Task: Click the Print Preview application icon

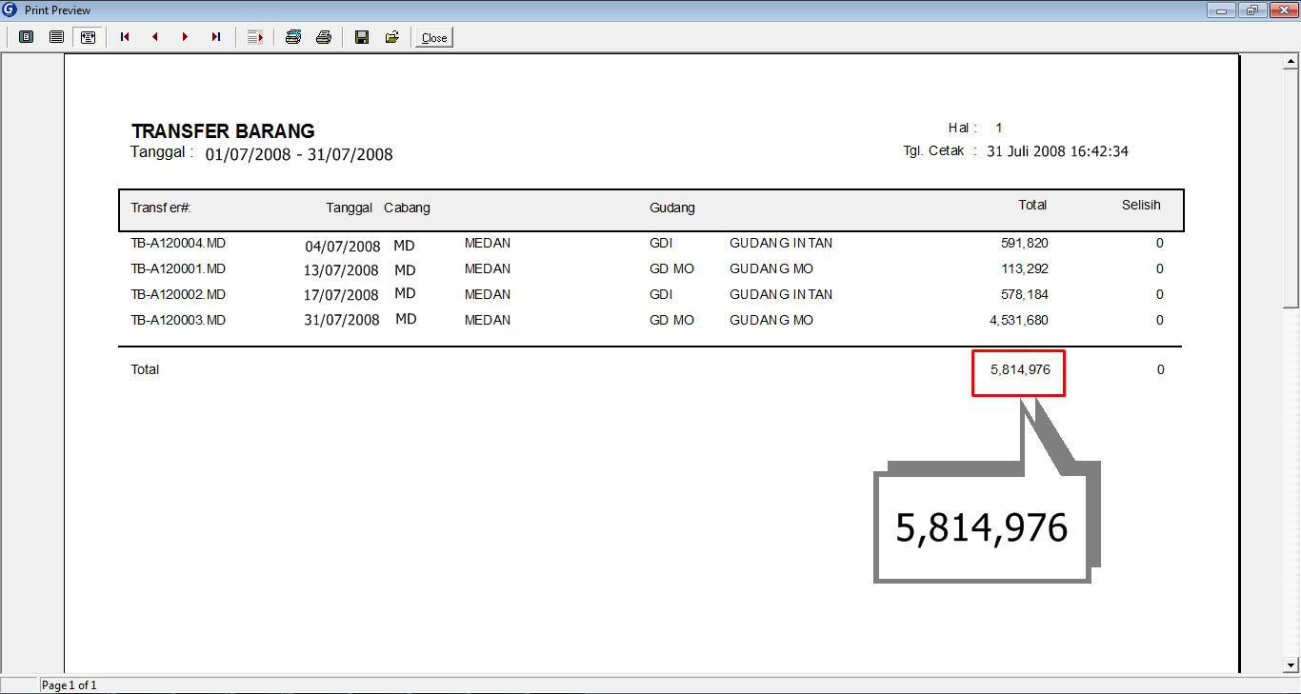Action: point(10,10)
